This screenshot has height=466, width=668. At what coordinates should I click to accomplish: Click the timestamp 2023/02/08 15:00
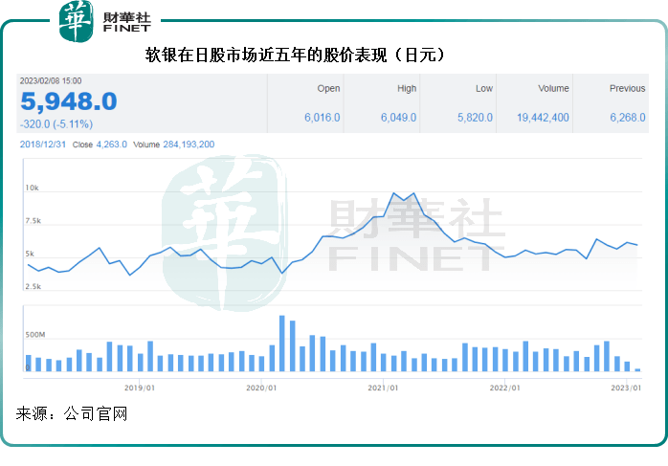point(51,81)
